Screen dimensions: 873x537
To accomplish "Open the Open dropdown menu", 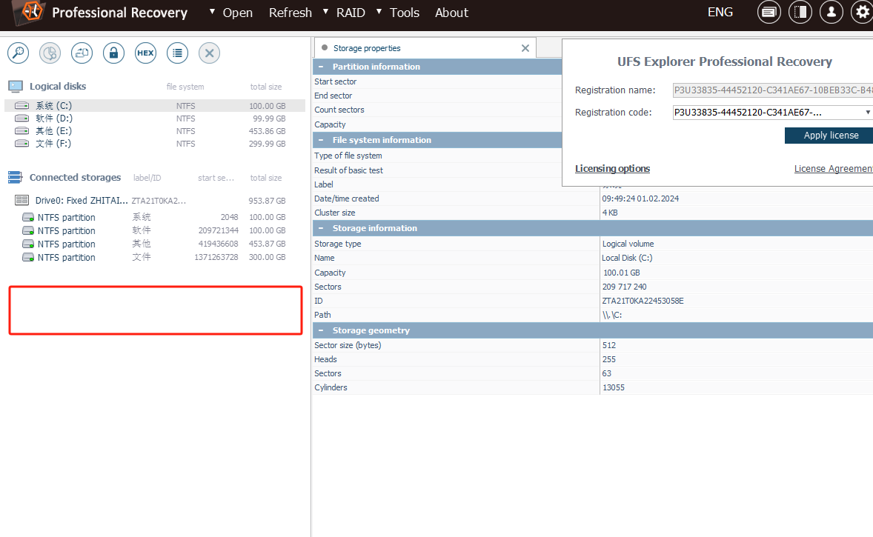I will pyautogui.click(x=231, y=13).
